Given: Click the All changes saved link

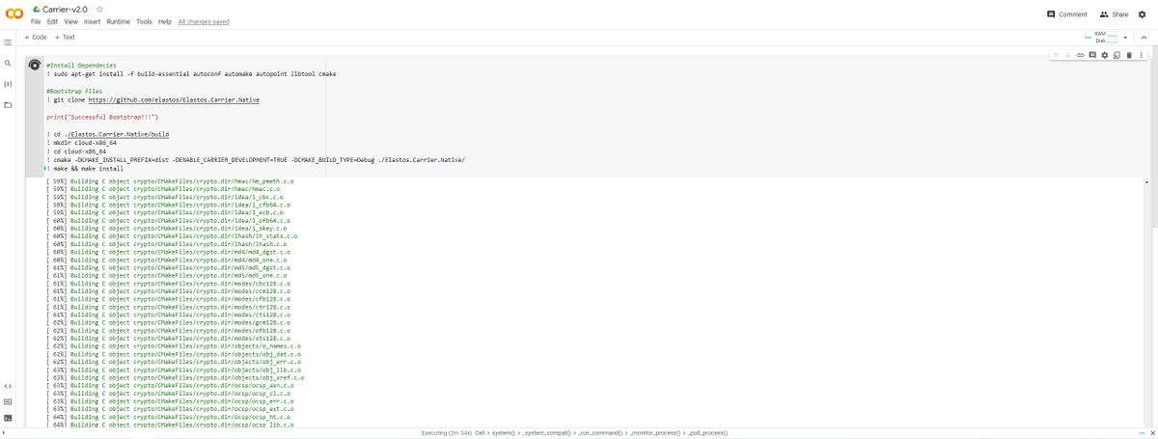Looking at the screenshot, I should (x=204, y=21).
